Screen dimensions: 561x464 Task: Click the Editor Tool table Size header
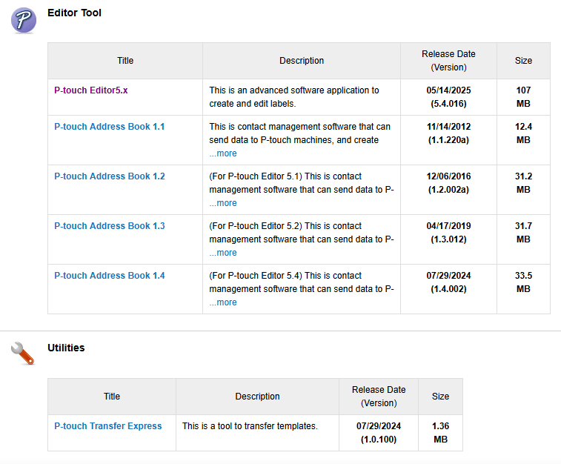[523, 61]
